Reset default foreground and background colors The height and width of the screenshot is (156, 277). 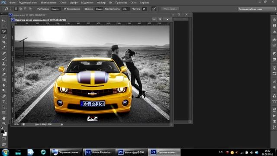pos(2,128)
